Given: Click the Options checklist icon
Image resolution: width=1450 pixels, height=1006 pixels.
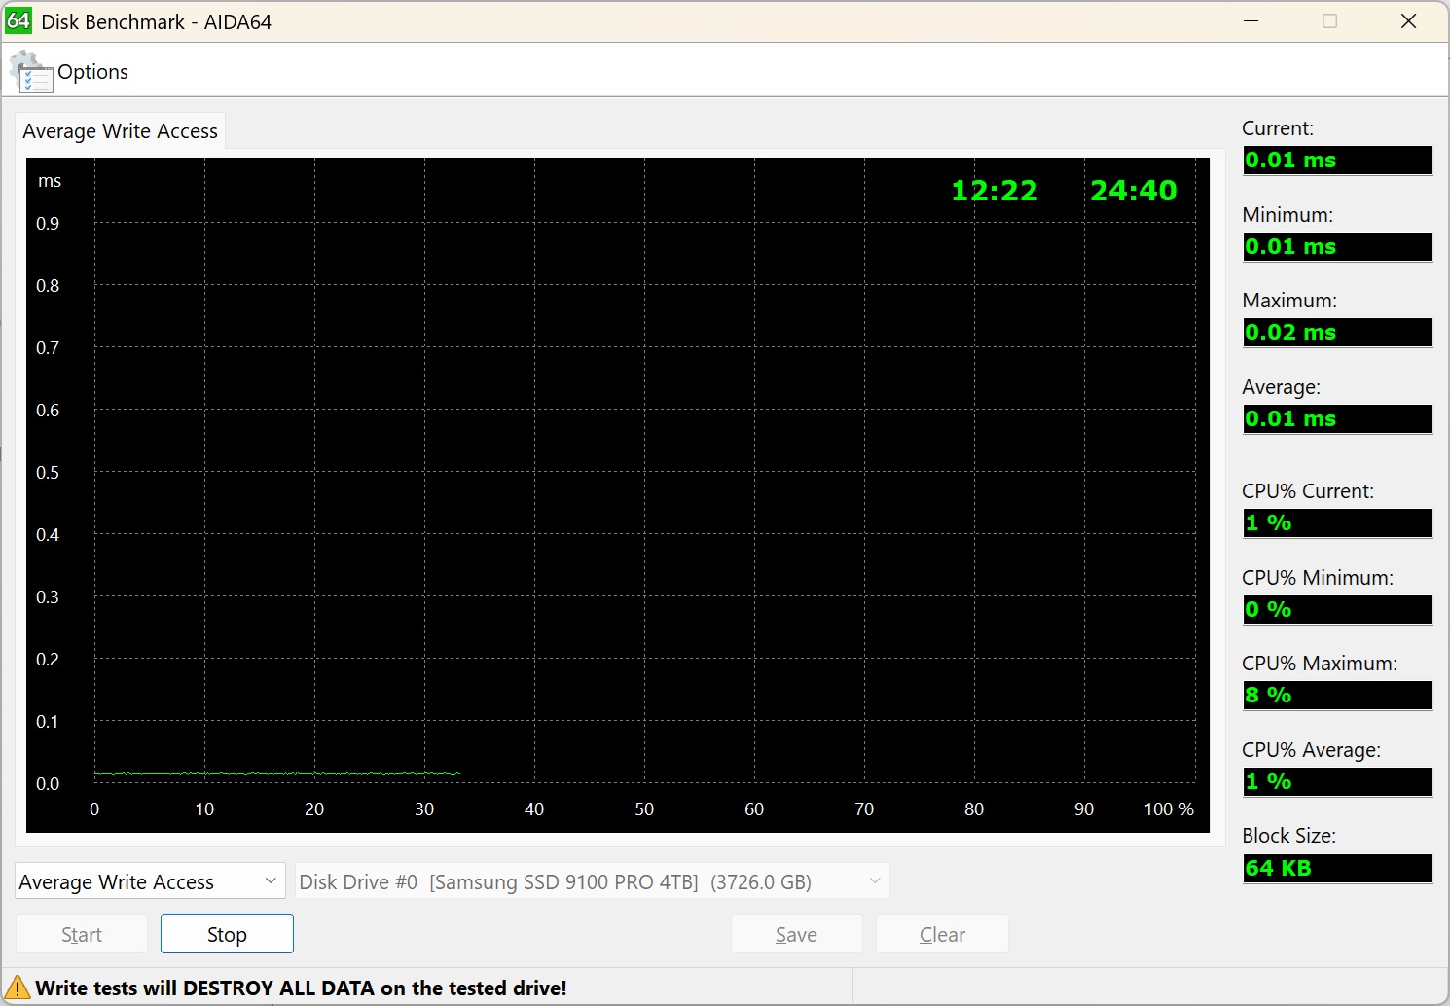Looking at the screenshot, I should click(x=31, y=72).
